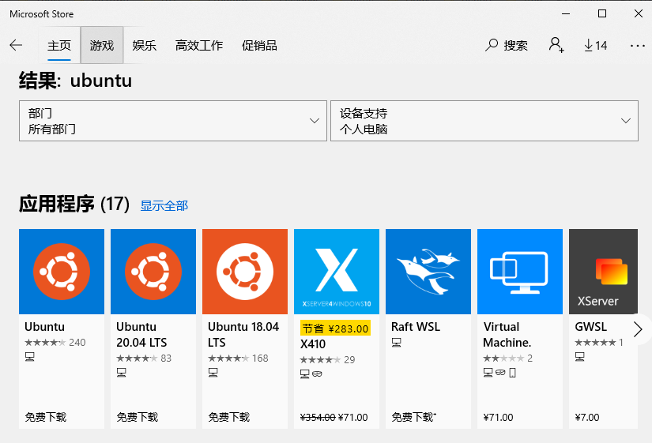Show next apps with the right chevron

click(638, 329)
